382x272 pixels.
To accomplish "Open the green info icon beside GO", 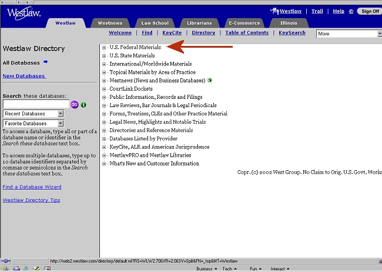I will (x=83, y=105).
